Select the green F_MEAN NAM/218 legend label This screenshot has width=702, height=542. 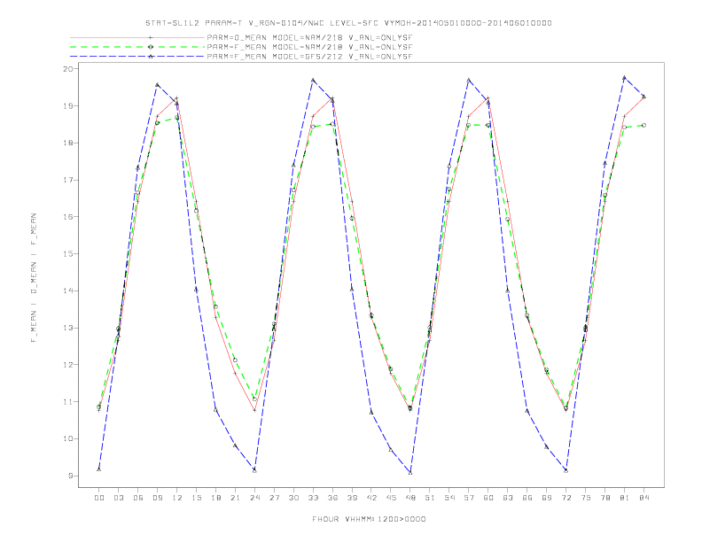coord(309,47)
